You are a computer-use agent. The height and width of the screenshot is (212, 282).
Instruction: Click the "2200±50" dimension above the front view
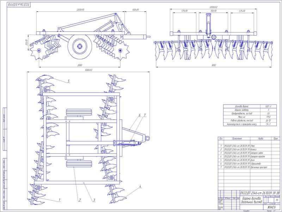click(x=214, y=7)
